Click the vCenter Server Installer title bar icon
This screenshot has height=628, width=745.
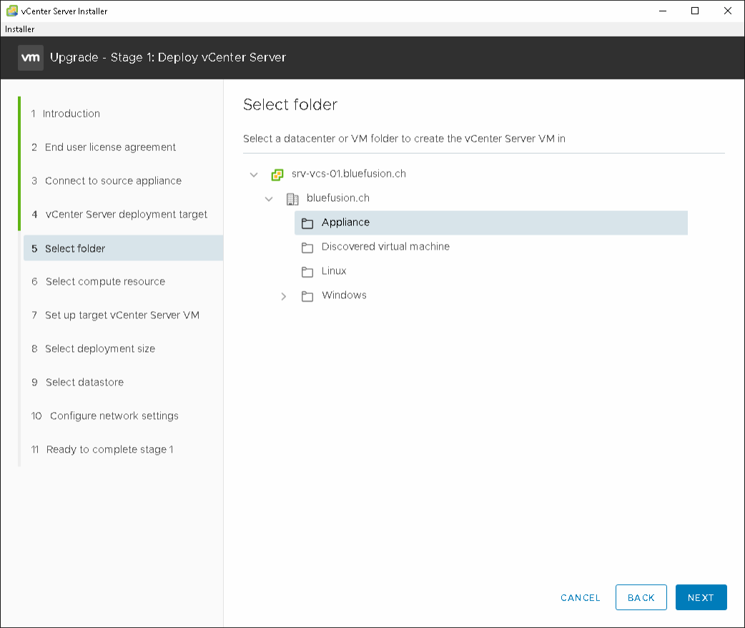tap(11, 11)
